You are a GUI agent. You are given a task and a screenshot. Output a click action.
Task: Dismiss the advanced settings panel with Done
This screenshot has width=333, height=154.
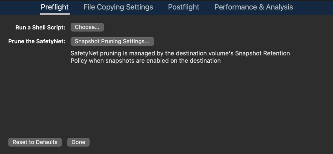tap(78, 142)
